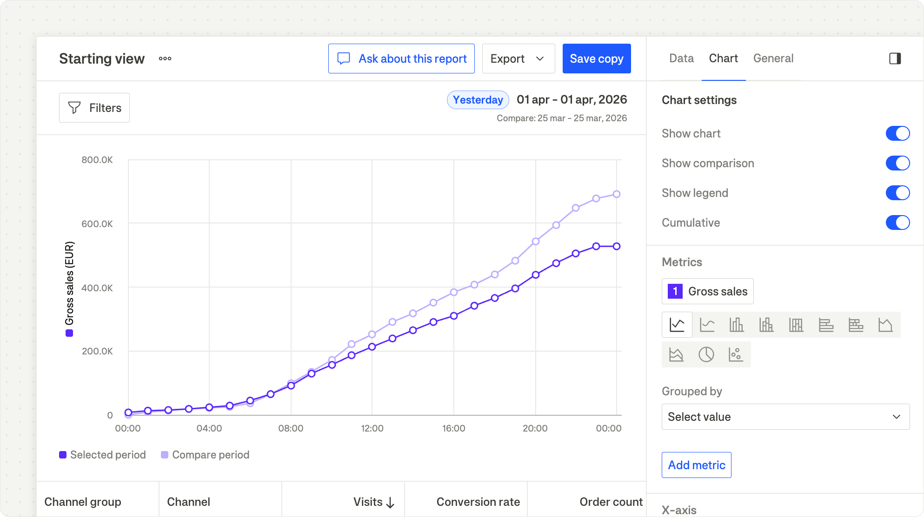Screen dimensions: 924x517
Task: Click the Gross sales purple color swatch
Action: [675, 291]
